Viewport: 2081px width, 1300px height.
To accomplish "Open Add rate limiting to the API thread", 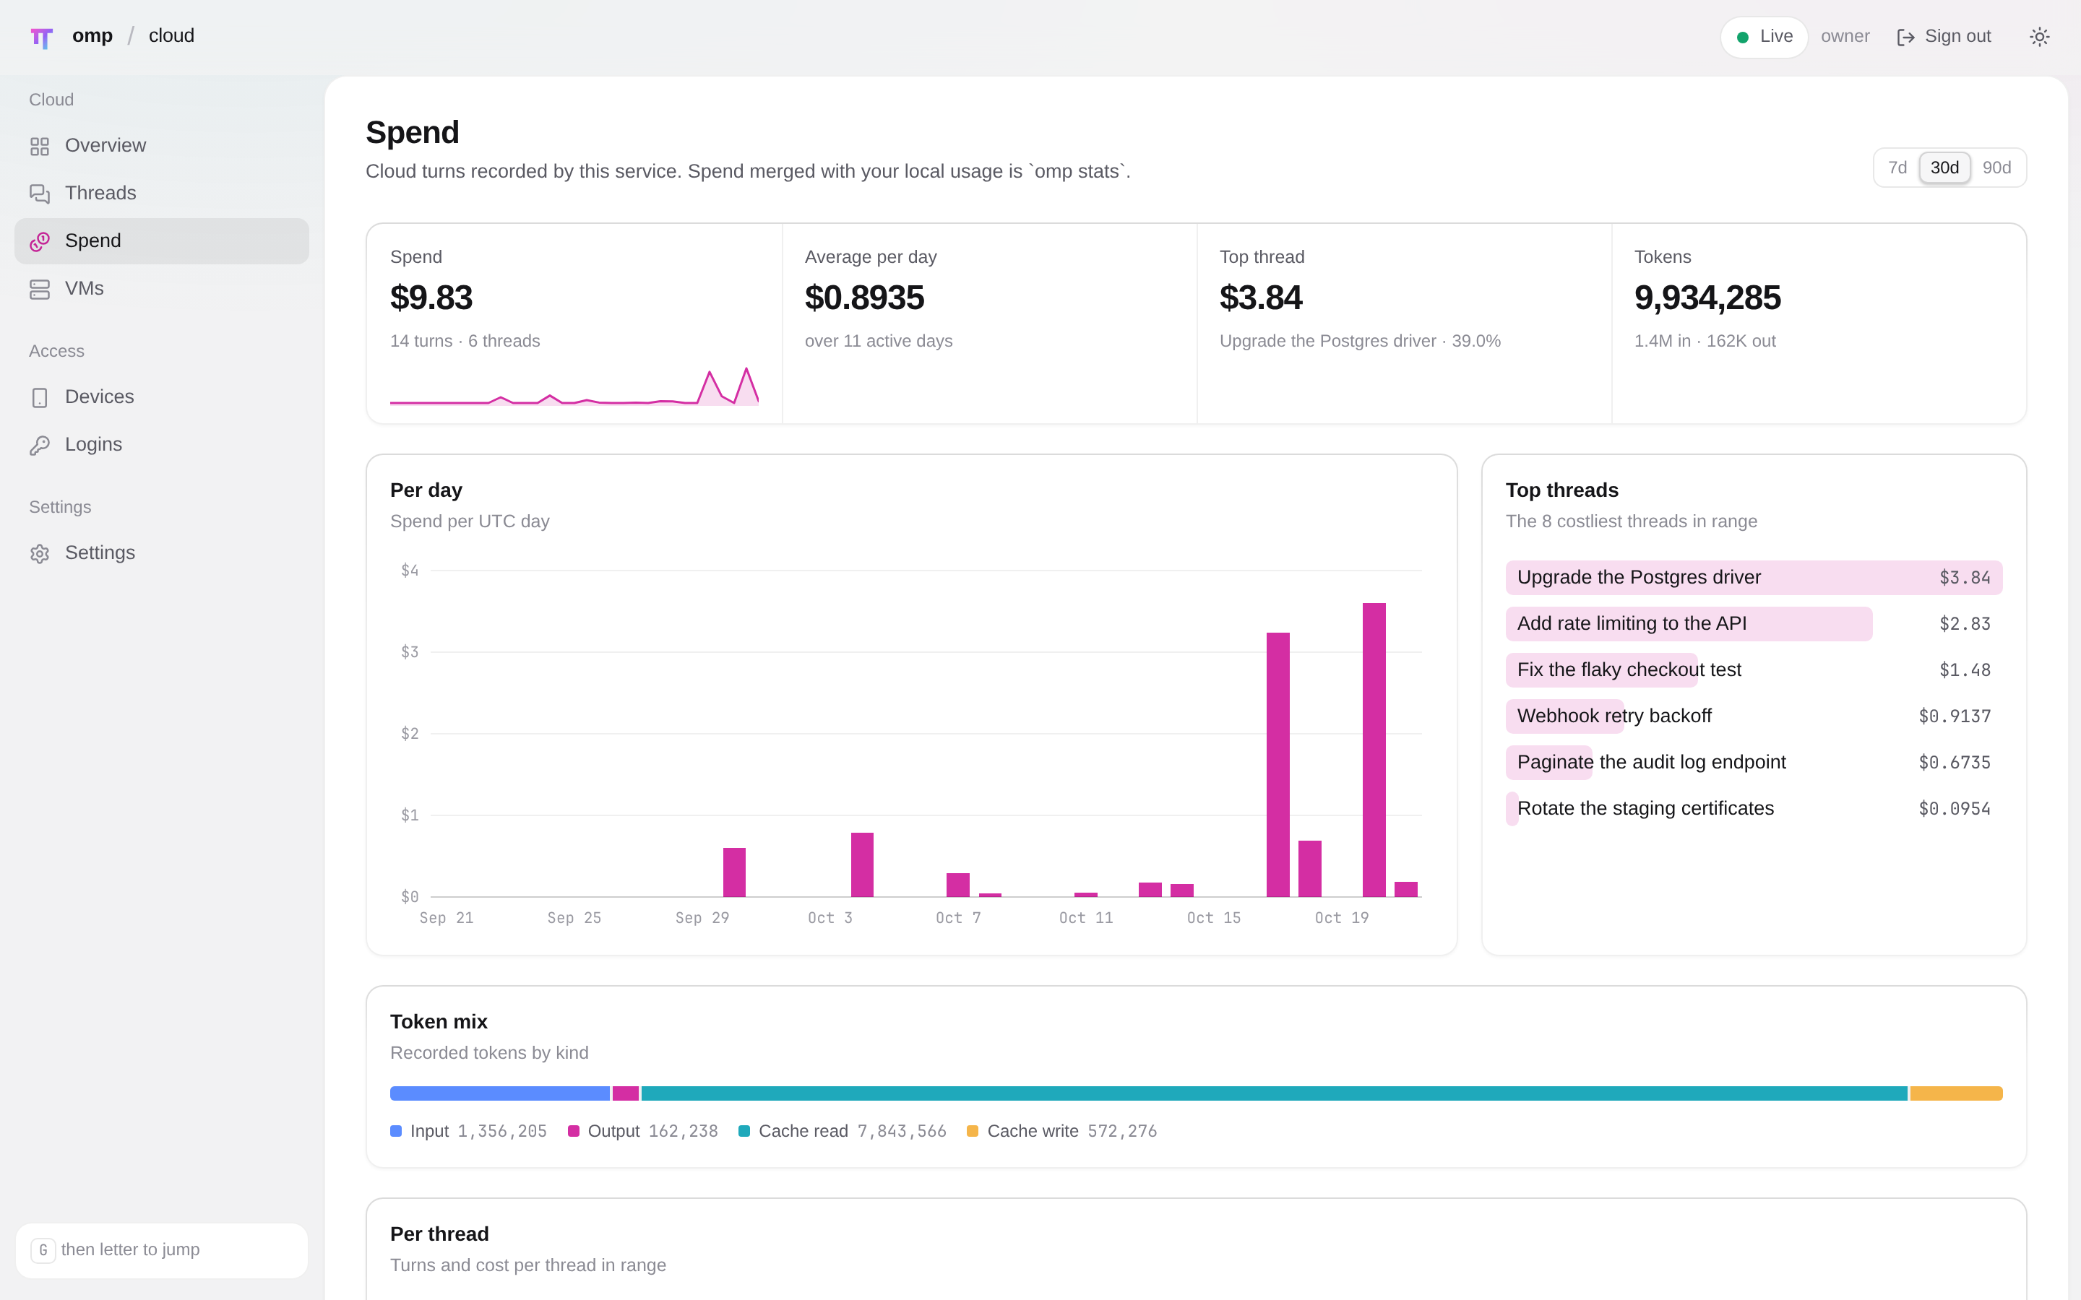I will [x=1754, y=624].
